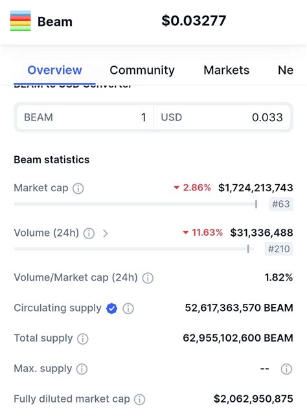Open the Market cap info tooltip icon
Image resolution: width=307 pixels, height=418 pixels.
tap(78, 189)
